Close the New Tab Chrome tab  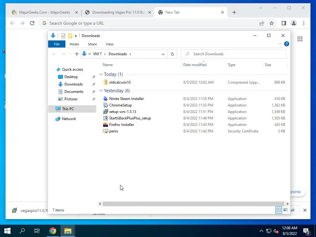click(x=222, y=12)
